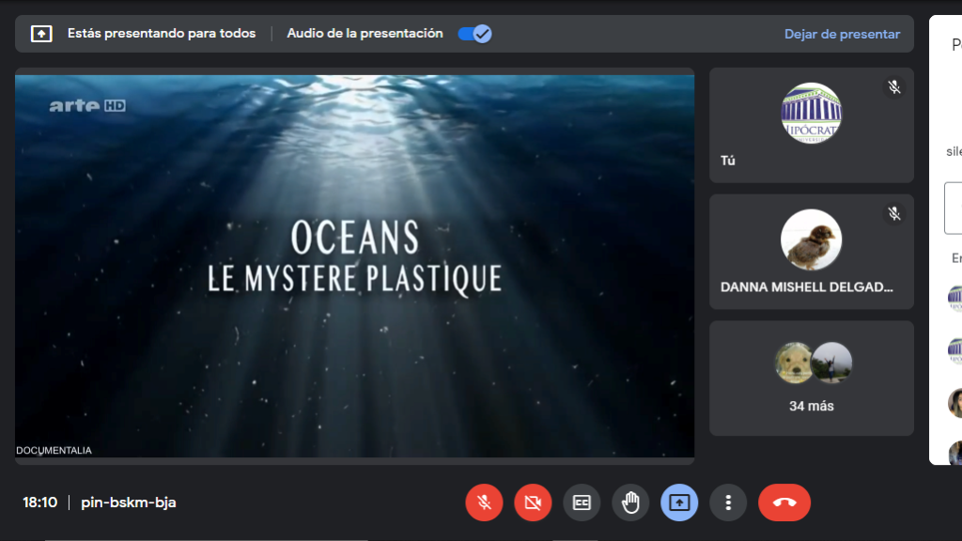Select the Tú Hipócrates avatar
Image resolution: width=962 pixels, height=541 pixels.
coord(812,114)
